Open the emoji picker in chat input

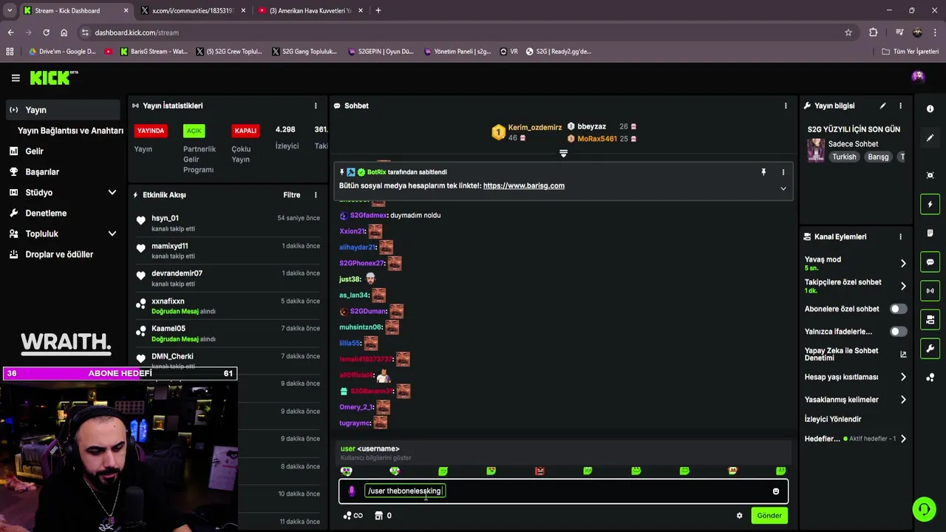775,491
